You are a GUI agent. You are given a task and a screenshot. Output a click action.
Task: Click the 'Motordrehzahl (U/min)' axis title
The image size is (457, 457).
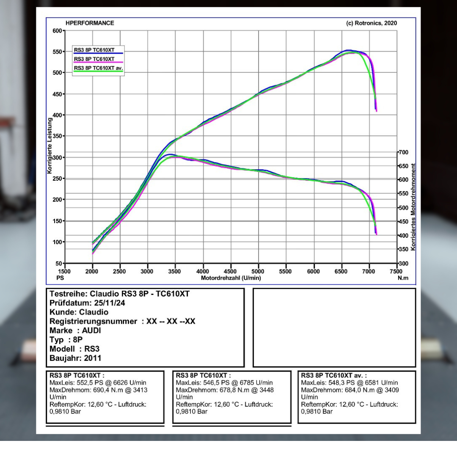[x=231, y=278]
